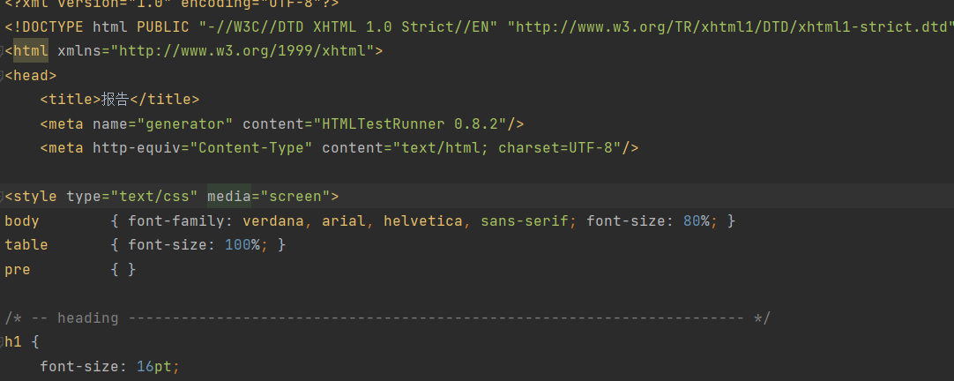Click the h1 CSS selector
This screenshot has height=381, width=954.
point(13,343)
